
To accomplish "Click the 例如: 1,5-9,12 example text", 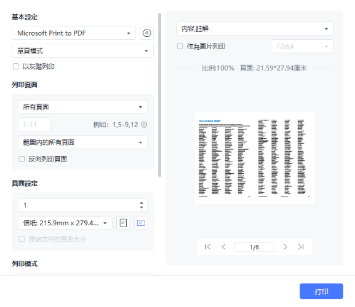I will 116,125.
